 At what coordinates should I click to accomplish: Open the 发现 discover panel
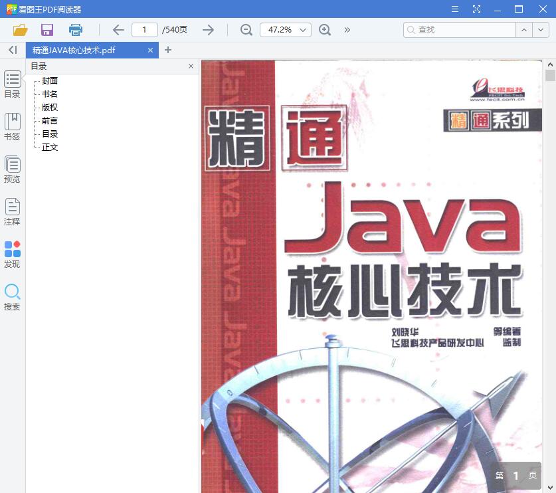coord(13,254)
